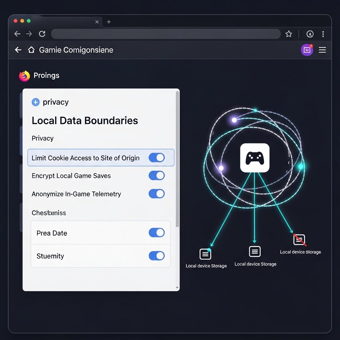
Task: Click the browser reload icon
Action: click(42, 34)
